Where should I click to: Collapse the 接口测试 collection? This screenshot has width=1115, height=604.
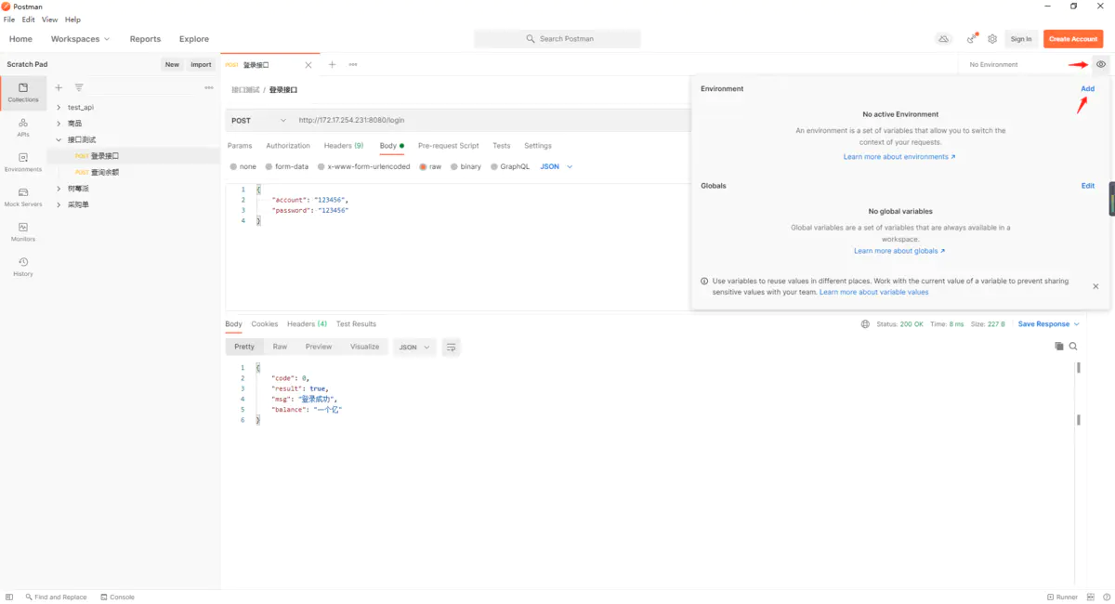59,139
